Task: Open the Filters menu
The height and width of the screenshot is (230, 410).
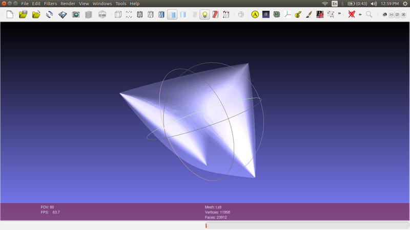Action: tap(50, 4)
